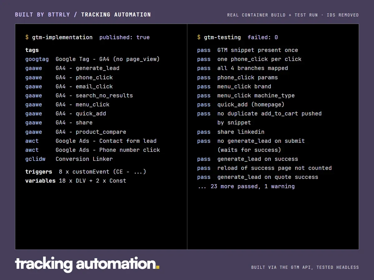Click the '... 23 more passed, 1 warning' summary
This screenshot has height=280, width=374.
pos(246,186)
